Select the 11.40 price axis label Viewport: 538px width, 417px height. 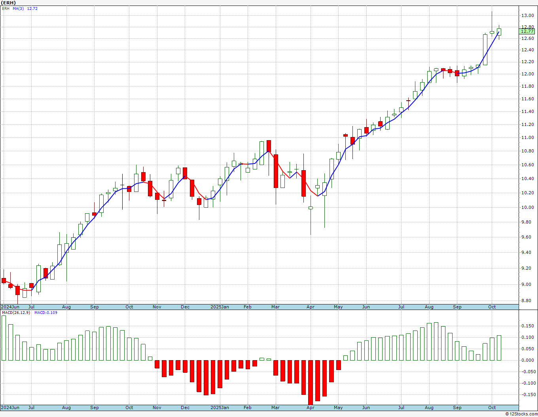point(527,111)
